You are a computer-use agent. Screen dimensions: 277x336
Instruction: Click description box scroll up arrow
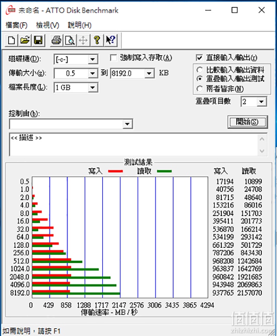pyautogui.click(x=262, y=139)
